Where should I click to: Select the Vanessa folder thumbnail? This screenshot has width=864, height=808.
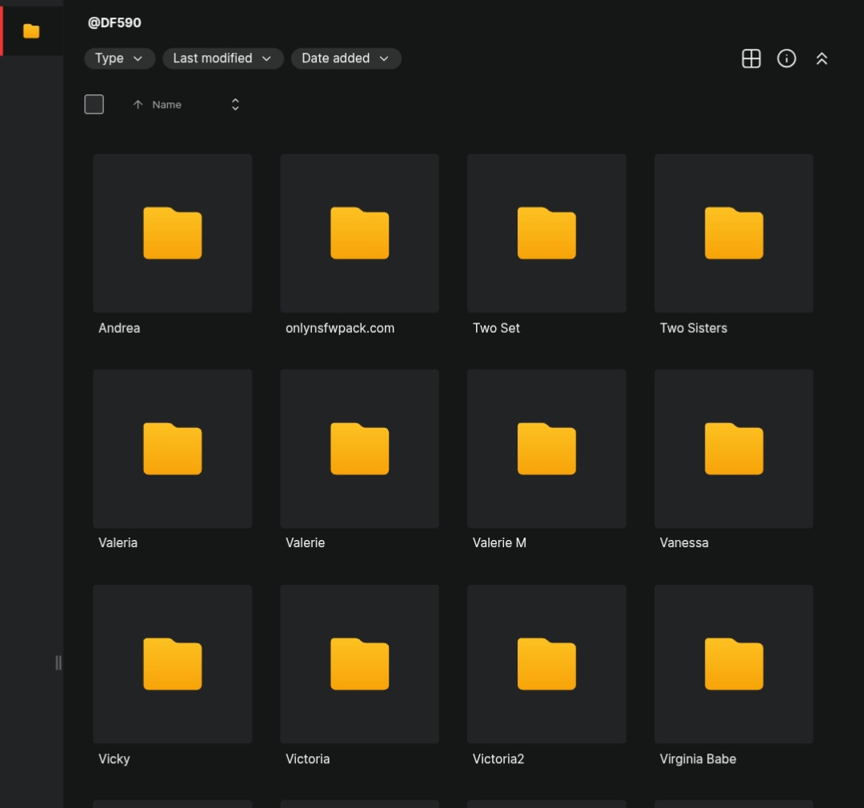tap(734, 449)
